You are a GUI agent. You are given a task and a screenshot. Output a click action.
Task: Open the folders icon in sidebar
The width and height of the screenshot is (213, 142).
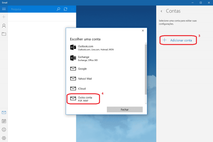[x=4, y=34]
